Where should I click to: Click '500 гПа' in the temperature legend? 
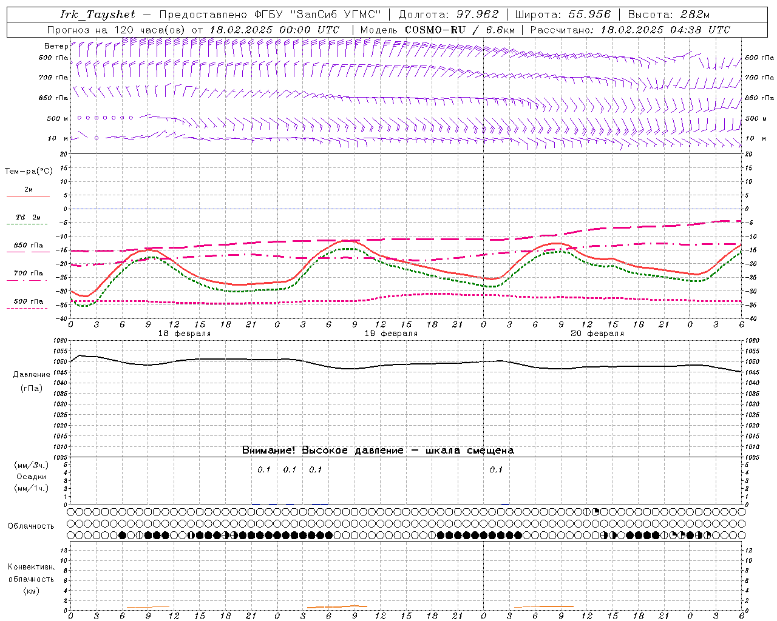click(x=29, y=301)
